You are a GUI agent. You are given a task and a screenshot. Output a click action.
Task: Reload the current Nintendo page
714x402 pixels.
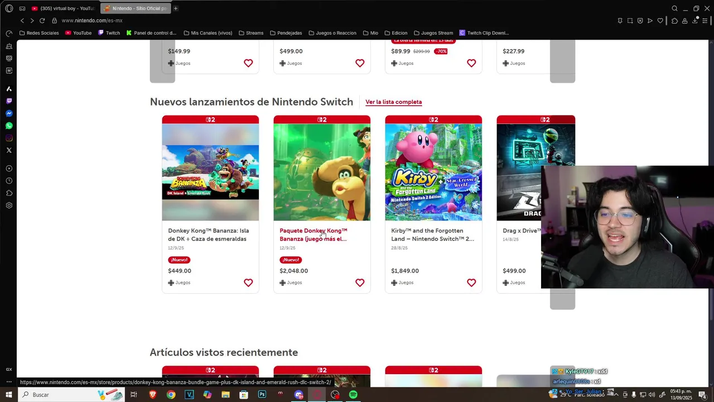click(42, 21)
